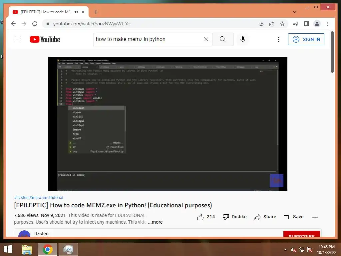Open the #malware hashtag link
This screenshot has width=341, height=256.
pos(38,197)
